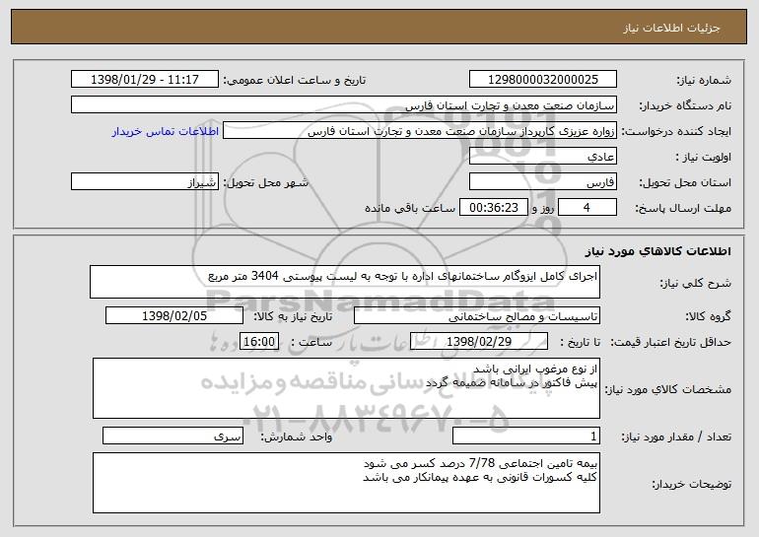
Task: Click the line پیش فاکتور در سامانه ضمیمه گردد
Action: pyautogui.click(x=512, y=382)
